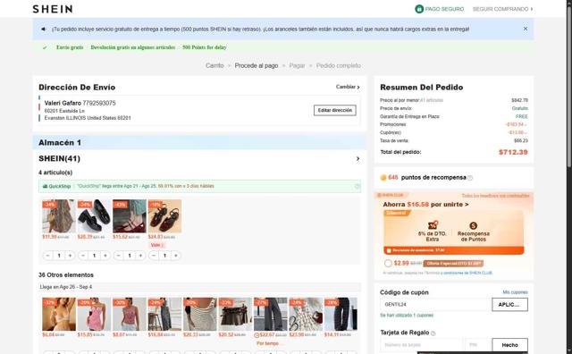Screen dimensions: 572x354
Task: Expand the Vale tag under burgundy sandals
Action: click(x=157, y=245)
